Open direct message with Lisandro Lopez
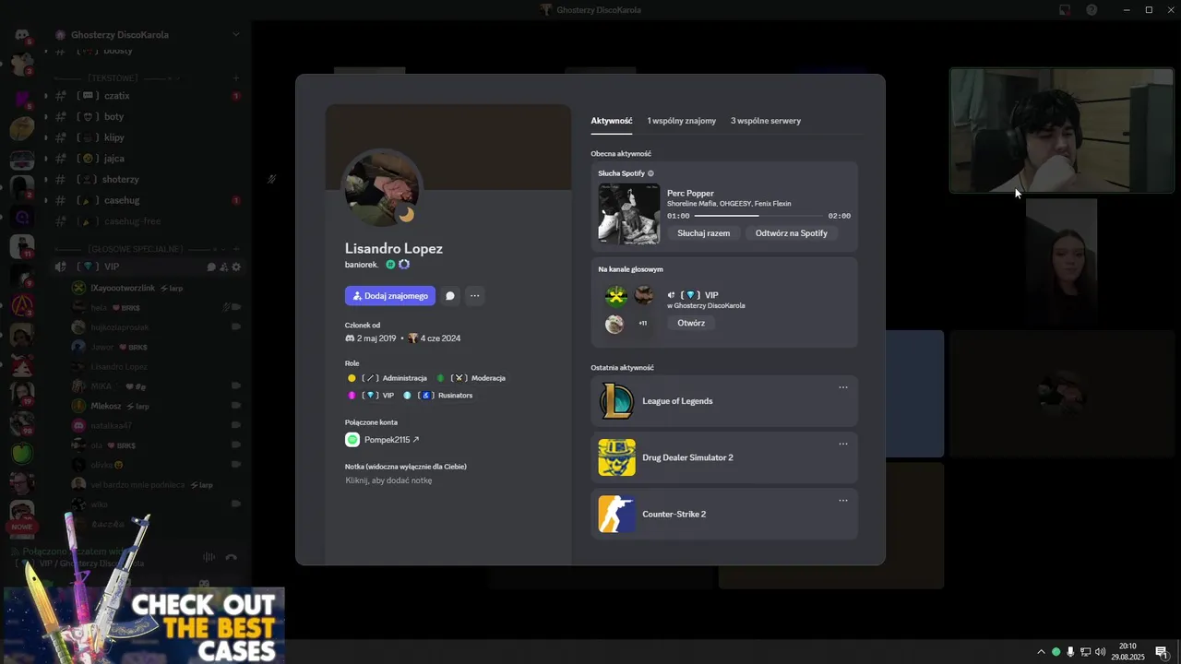 [x=450, y=296]
